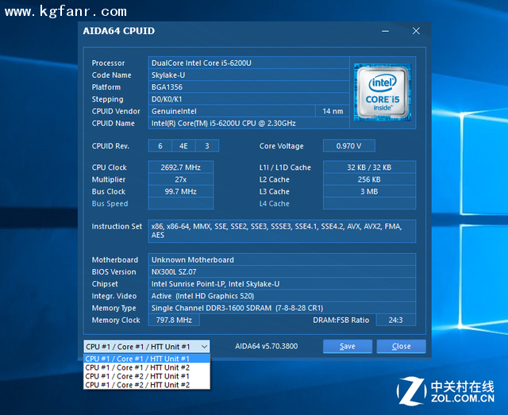
Task: Click the 3 MB L3 cache value
Action: [369, 191]
